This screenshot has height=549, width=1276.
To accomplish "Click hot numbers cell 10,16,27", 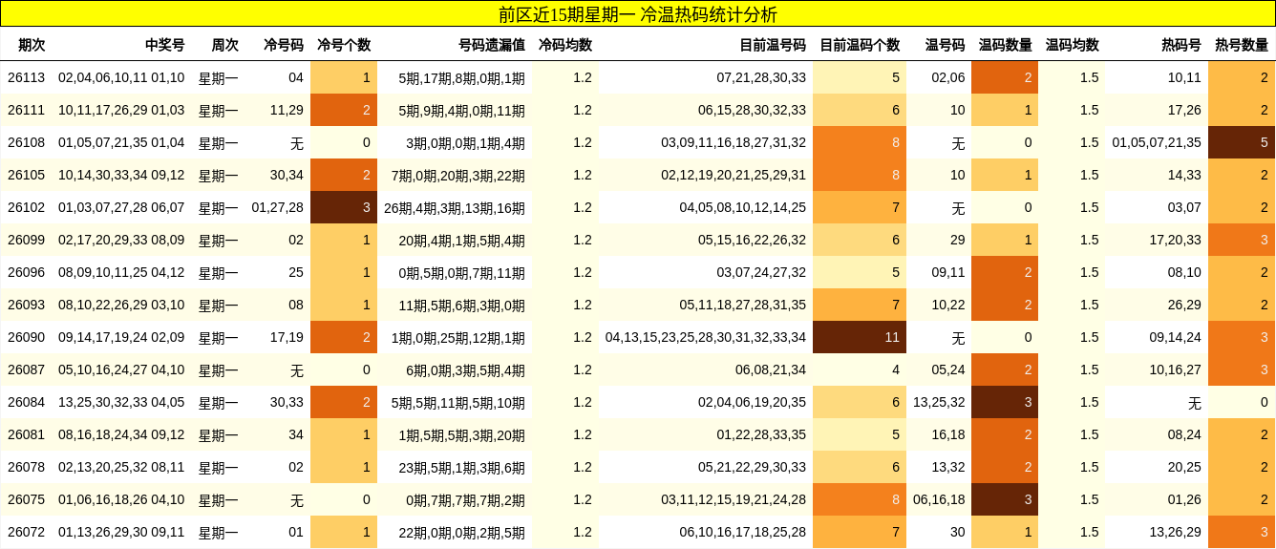I will (x=1175, y=370).
